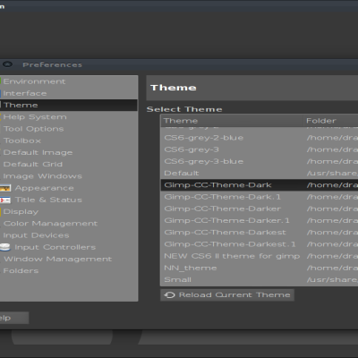
Task: Click the Input Controllers icon
Action: [x=5, y=247]
